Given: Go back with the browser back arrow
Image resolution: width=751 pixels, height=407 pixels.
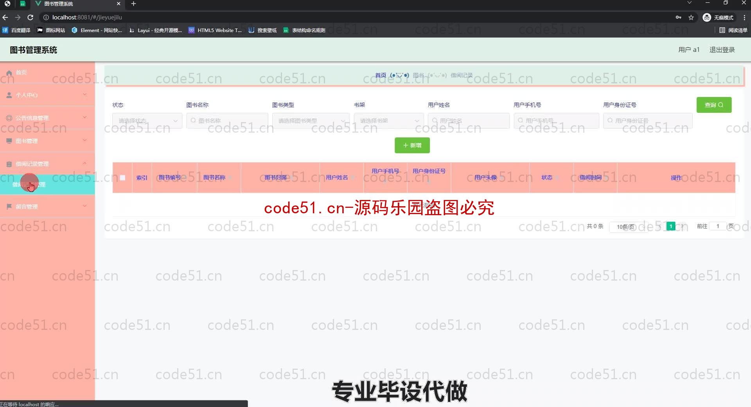Looking at the screenshot, I should 5,17.
